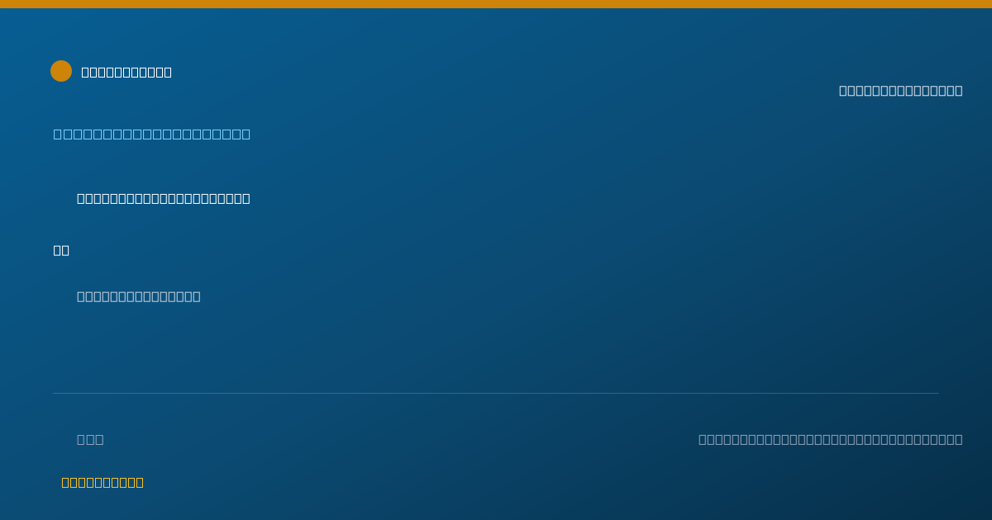Open the yellow text link at bottom
The height and width of the screenshot is (520, 992).
[103, 482]
